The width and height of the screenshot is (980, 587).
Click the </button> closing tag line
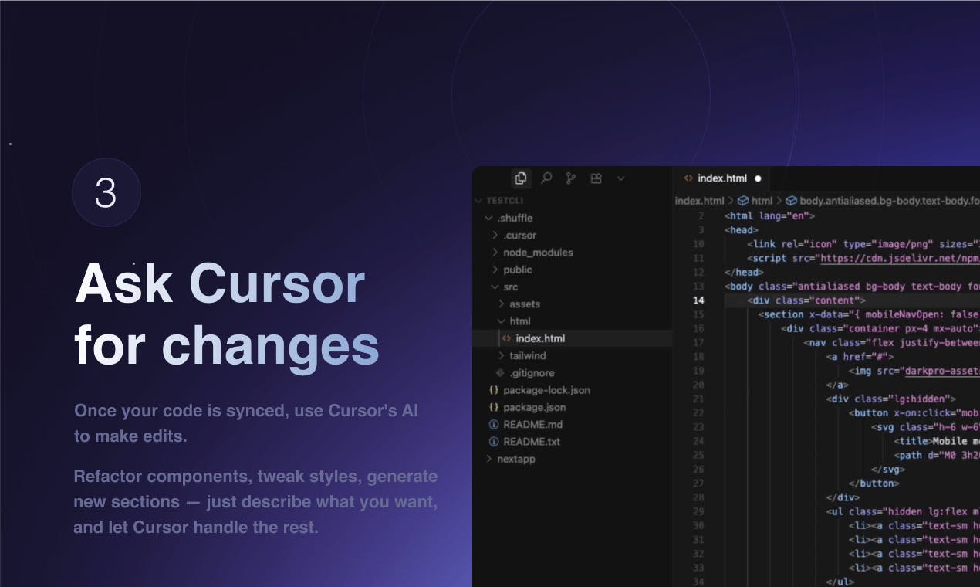click(874, 484)
